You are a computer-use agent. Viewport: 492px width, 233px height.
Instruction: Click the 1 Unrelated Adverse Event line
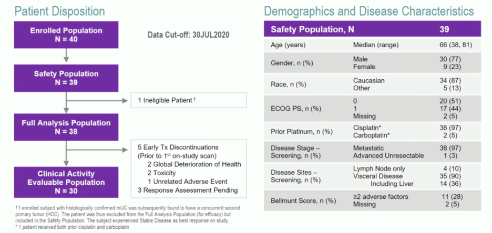coord(188,182)
